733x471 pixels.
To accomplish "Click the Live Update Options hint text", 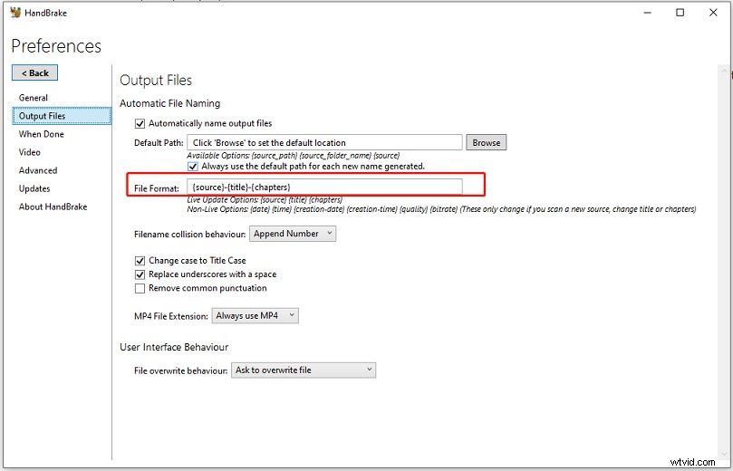I will click(x=265, y=200).
